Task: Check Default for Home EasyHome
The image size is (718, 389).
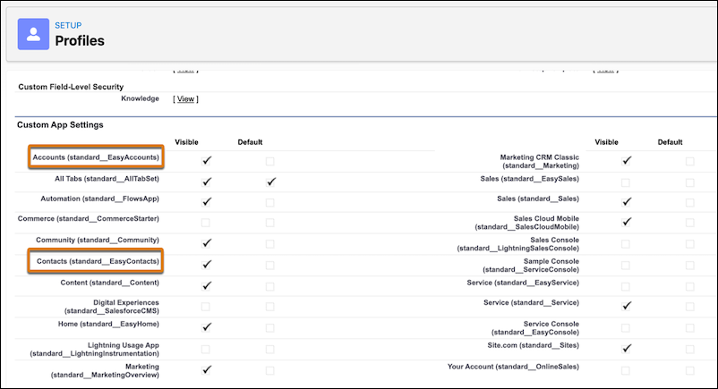Action: (x=270, y=327)
